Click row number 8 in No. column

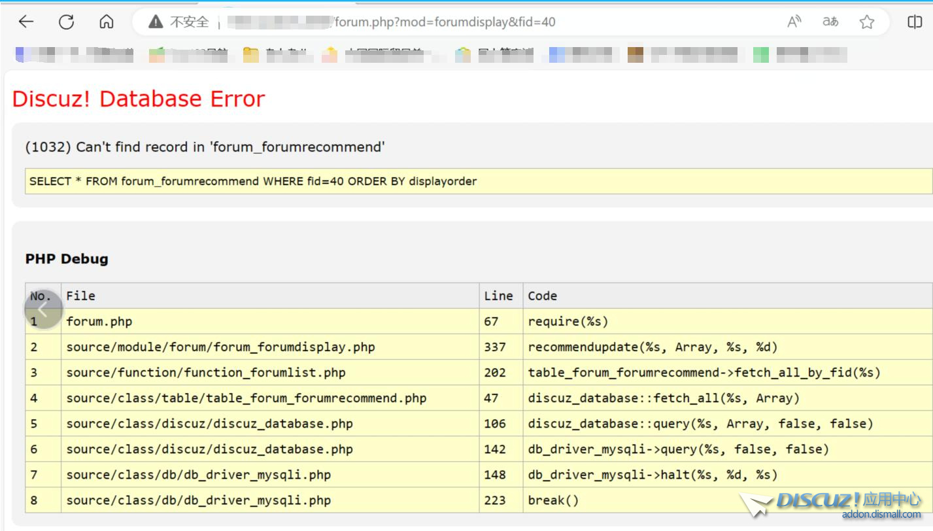tap(43, 500)
